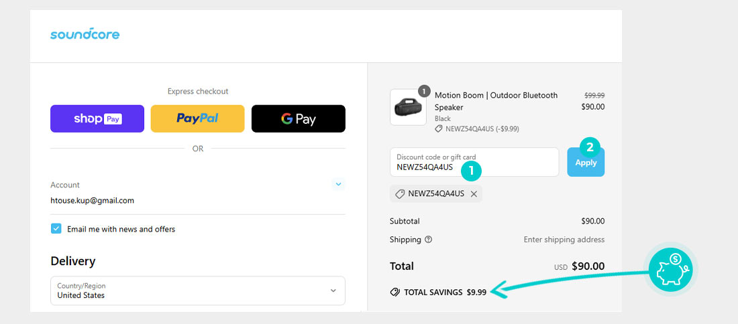
Task: Click the Enter shipping address text
Action: [564, 240]
